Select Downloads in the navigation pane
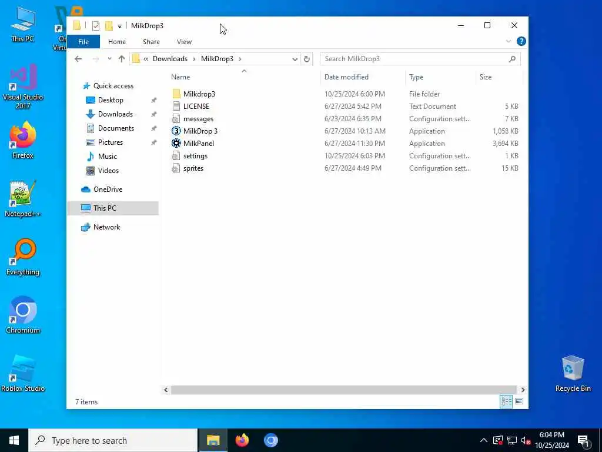Screen dimensions: 602x452 115,114
